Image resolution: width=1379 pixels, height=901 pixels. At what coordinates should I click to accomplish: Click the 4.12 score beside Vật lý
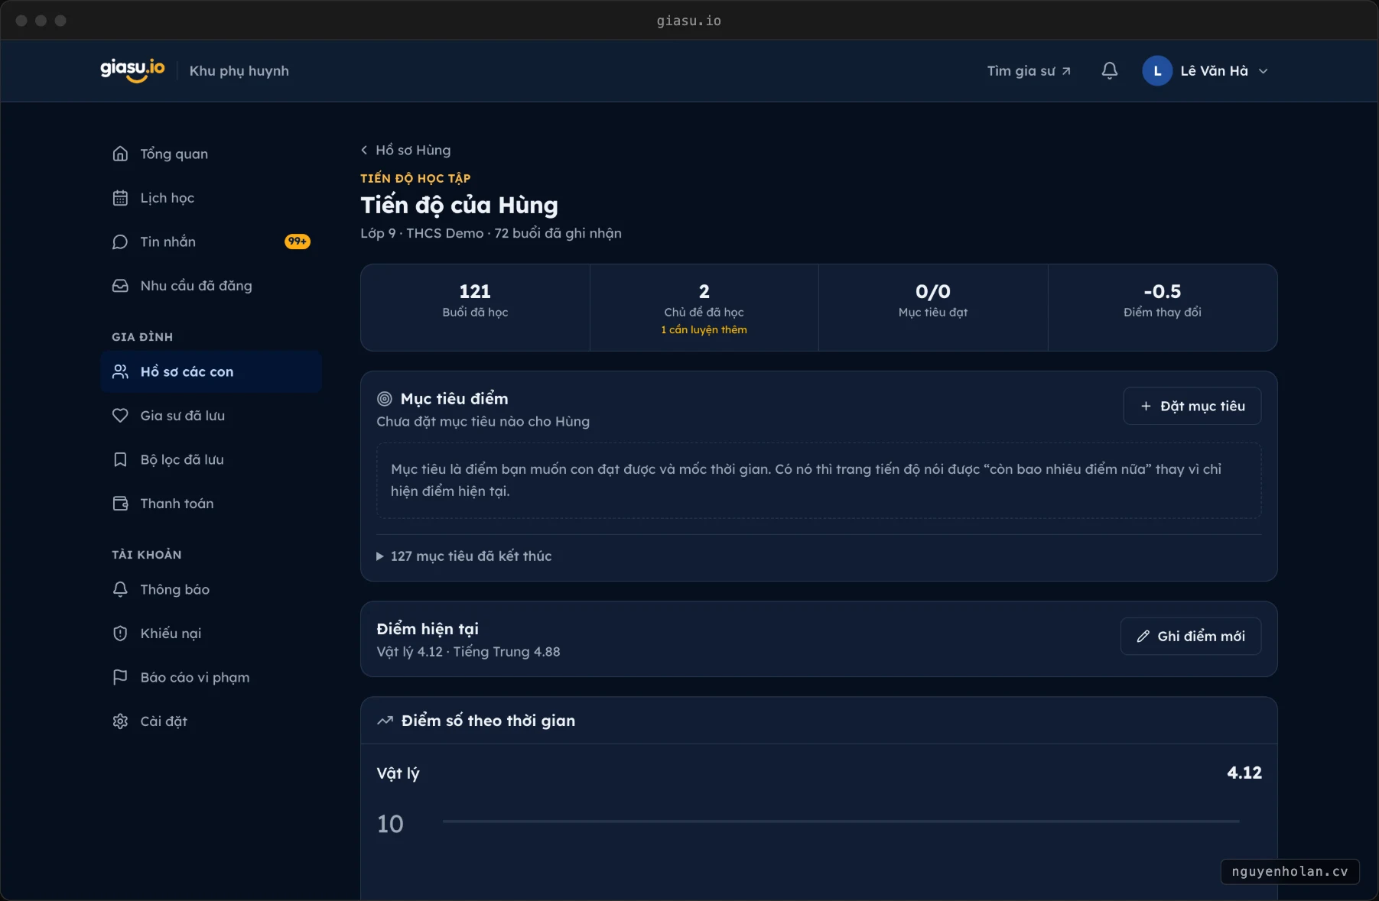coord(1244,773)
